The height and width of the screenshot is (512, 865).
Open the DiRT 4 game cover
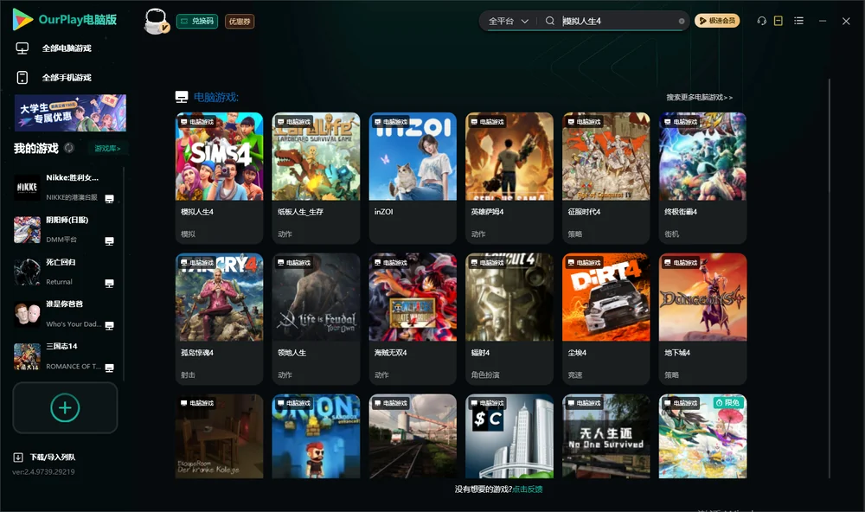[x=606, y=298]
